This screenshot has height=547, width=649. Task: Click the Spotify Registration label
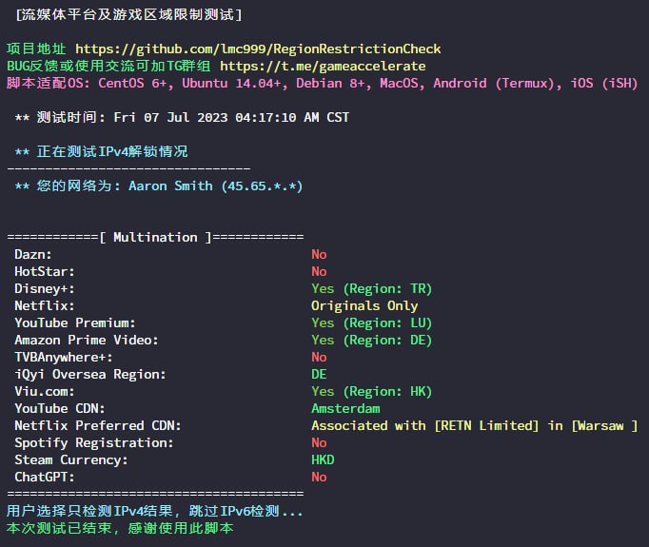93,442
